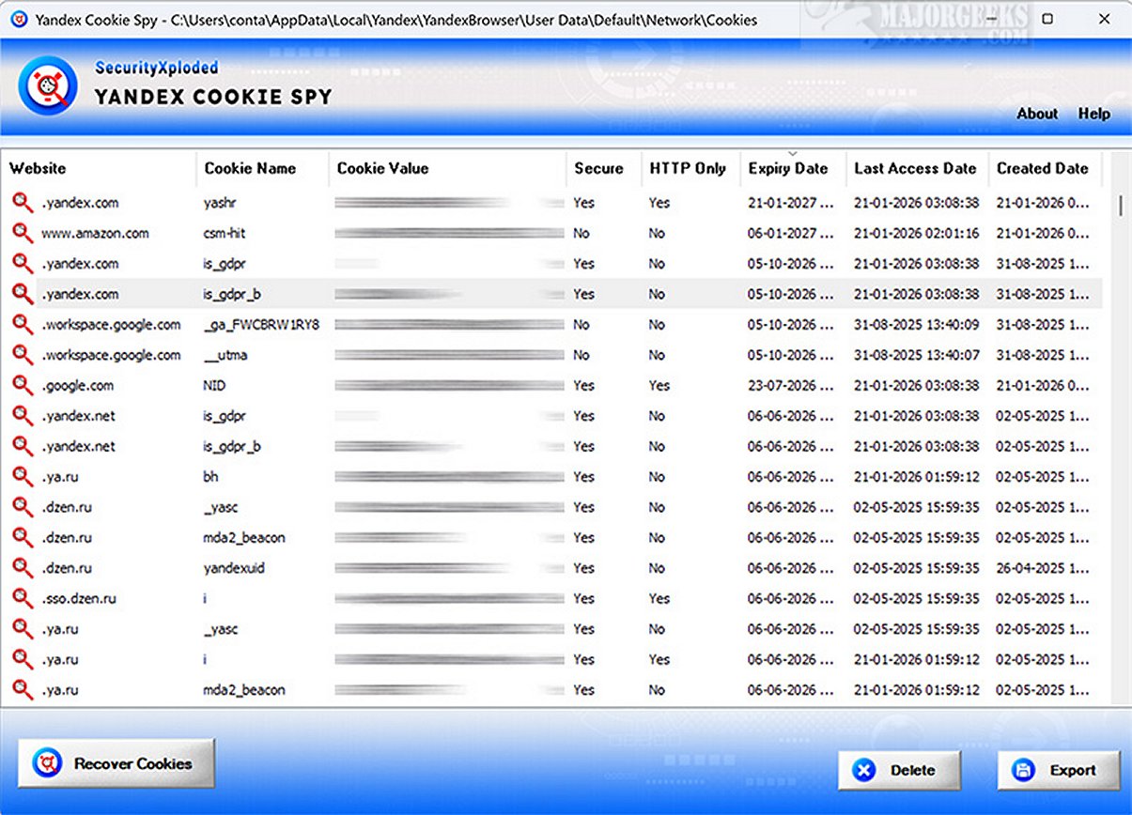Click the icon beside _ga_FWCBRW1RY8 cookie row
This screenshot has height=815, width=1132.
pyautogui.click(x=23, y=324)
